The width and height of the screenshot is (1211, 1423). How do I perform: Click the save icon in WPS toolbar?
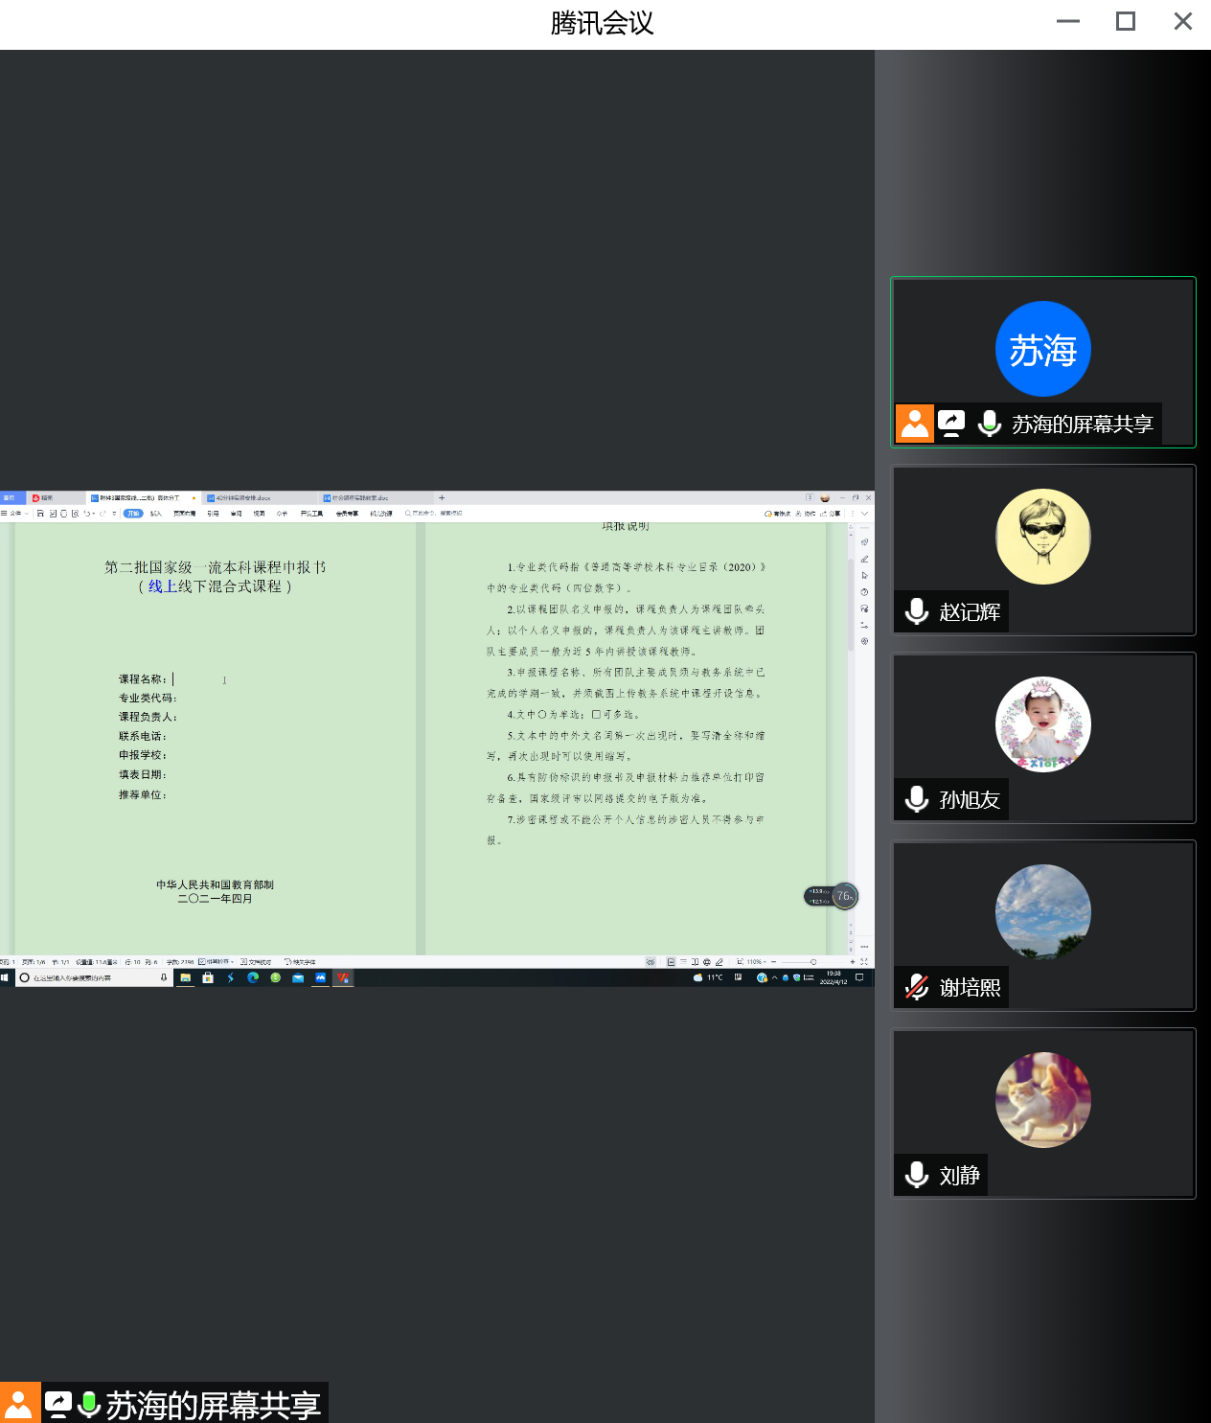tap(40, 514)
